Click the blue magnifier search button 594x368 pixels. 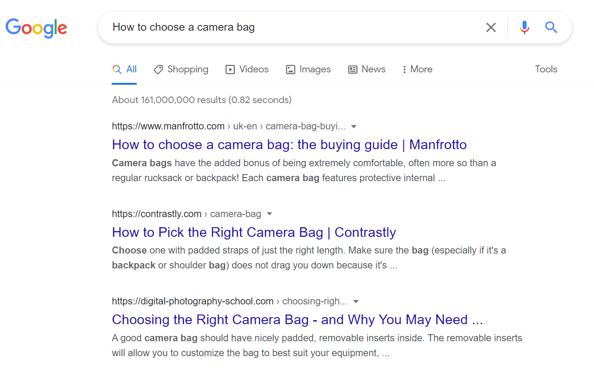point(551,28)
